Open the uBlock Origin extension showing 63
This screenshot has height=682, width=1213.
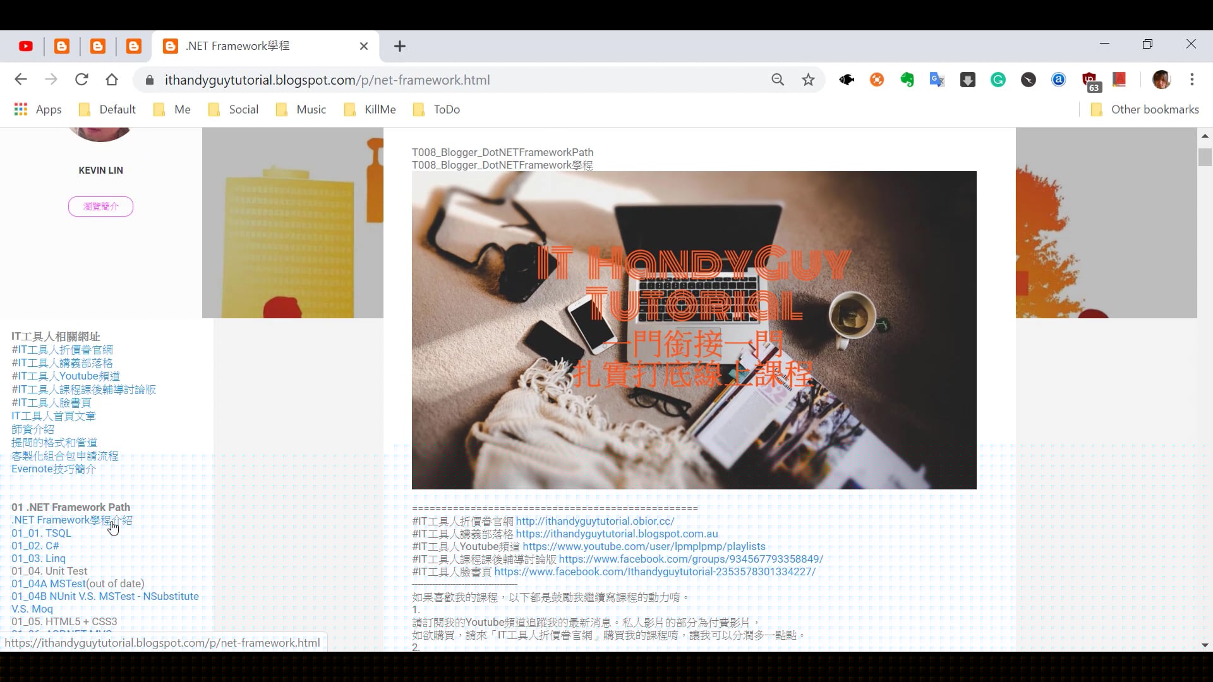click(1089, 80)
